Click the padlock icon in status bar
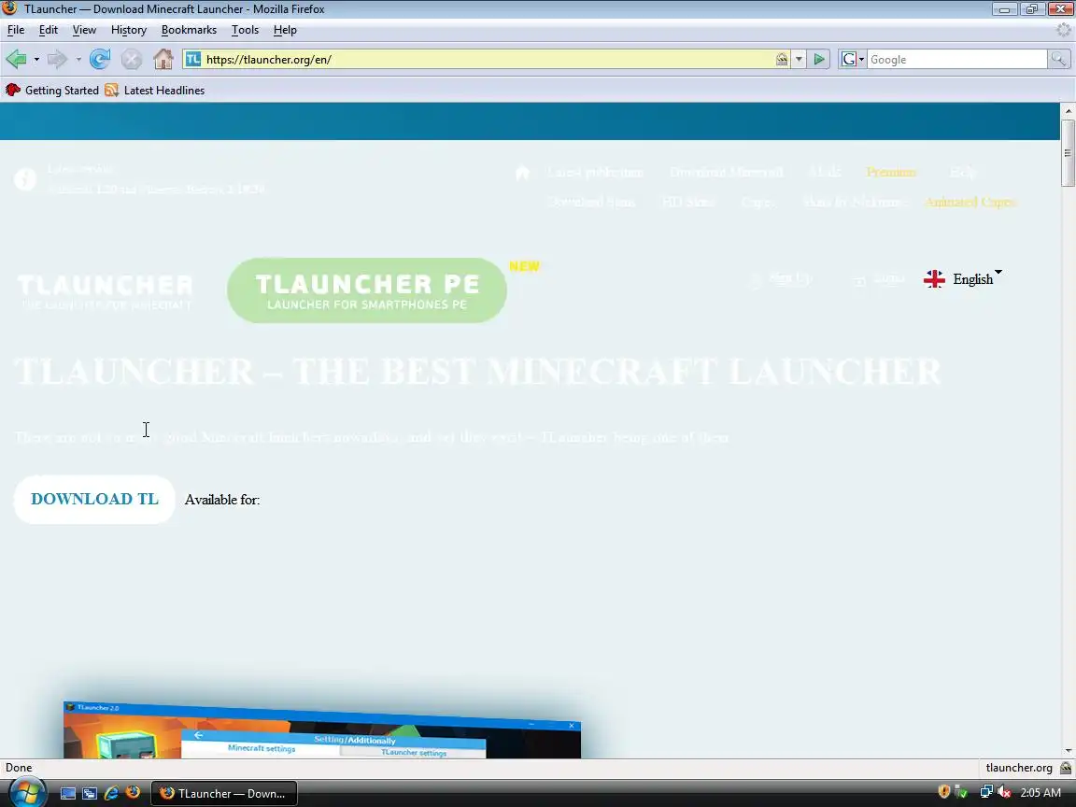1076x807 pixels. [x=1066, y=768]
